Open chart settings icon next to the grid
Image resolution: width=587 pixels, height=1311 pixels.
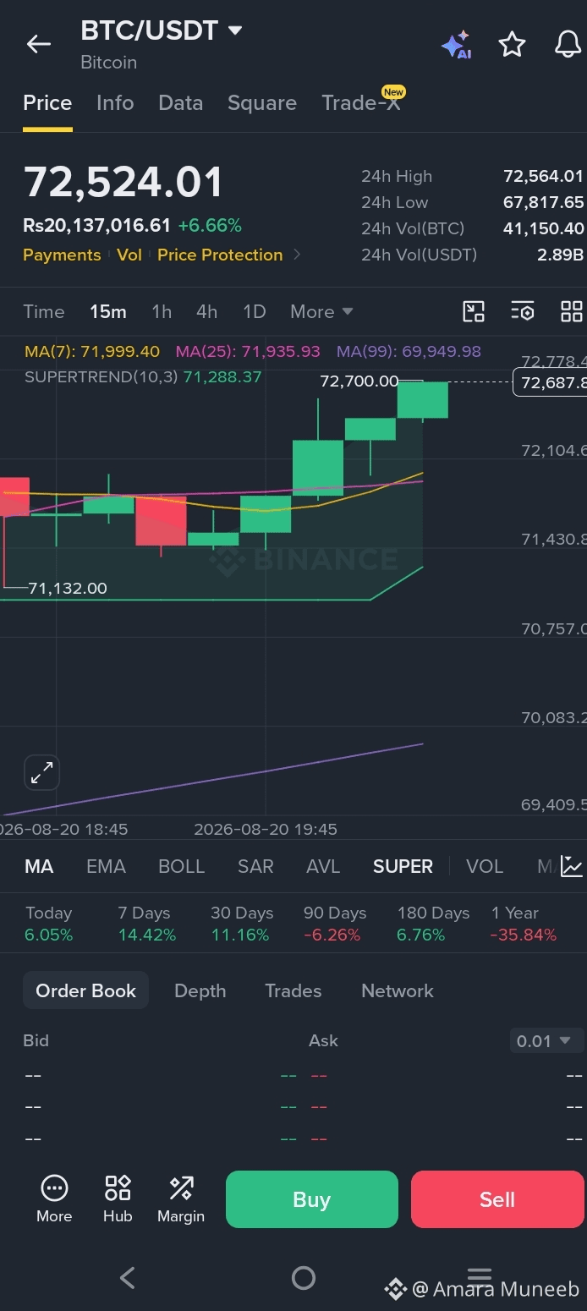(523, 311)
